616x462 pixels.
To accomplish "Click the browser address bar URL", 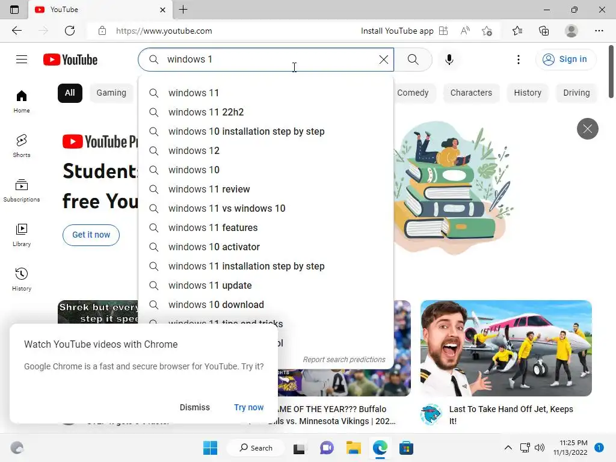I will coord(164,31).
